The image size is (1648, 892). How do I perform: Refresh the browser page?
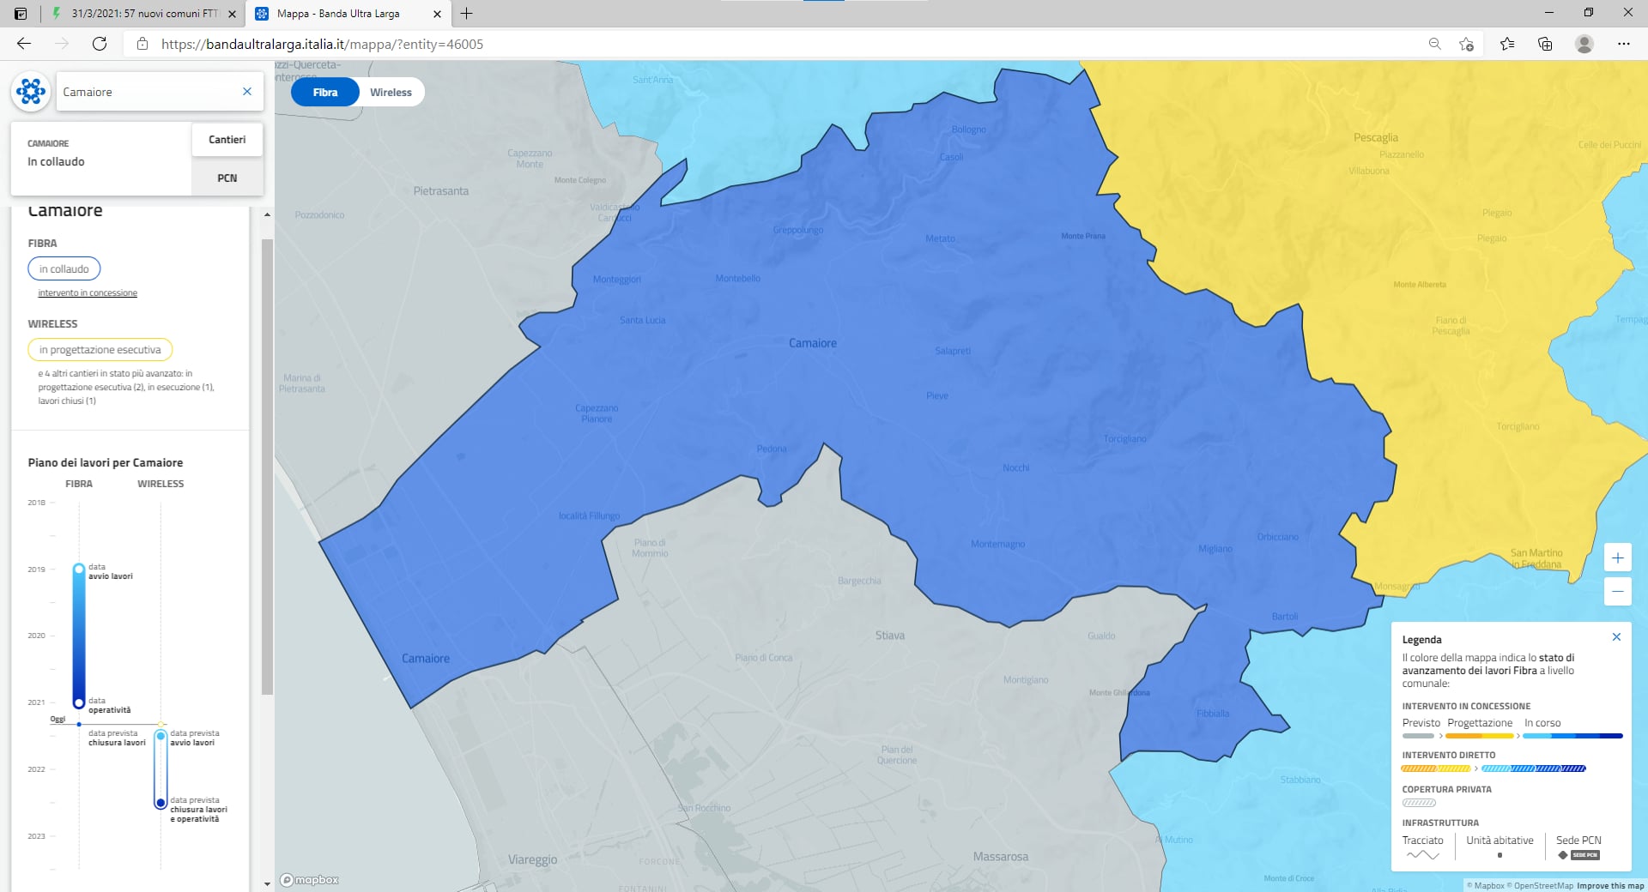100,44
